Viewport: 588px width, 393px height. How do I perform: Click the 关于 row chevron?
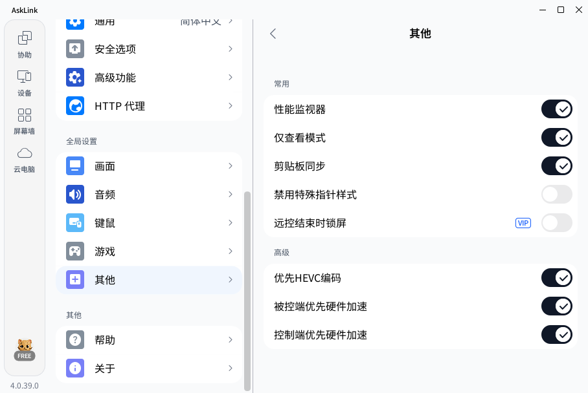pyautogui.click(x=231, y=368)
